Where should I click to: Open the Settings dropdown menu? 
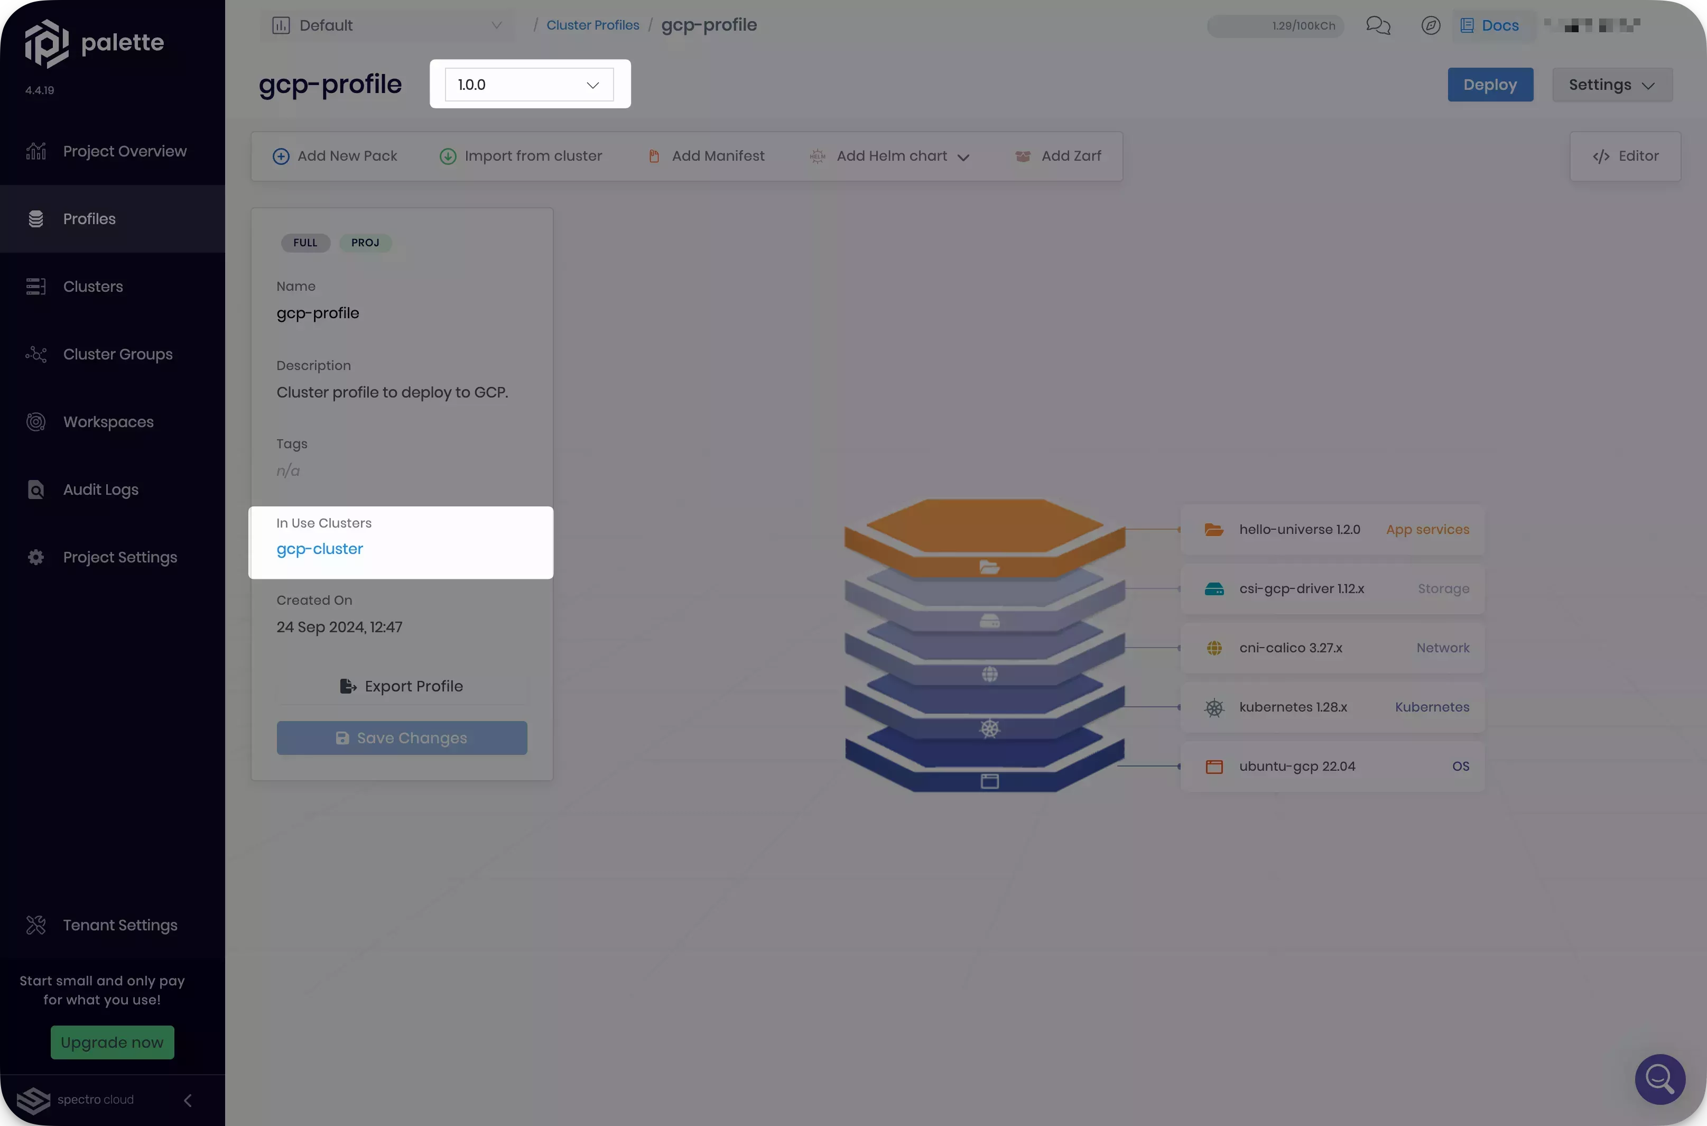click(1612, 84)
